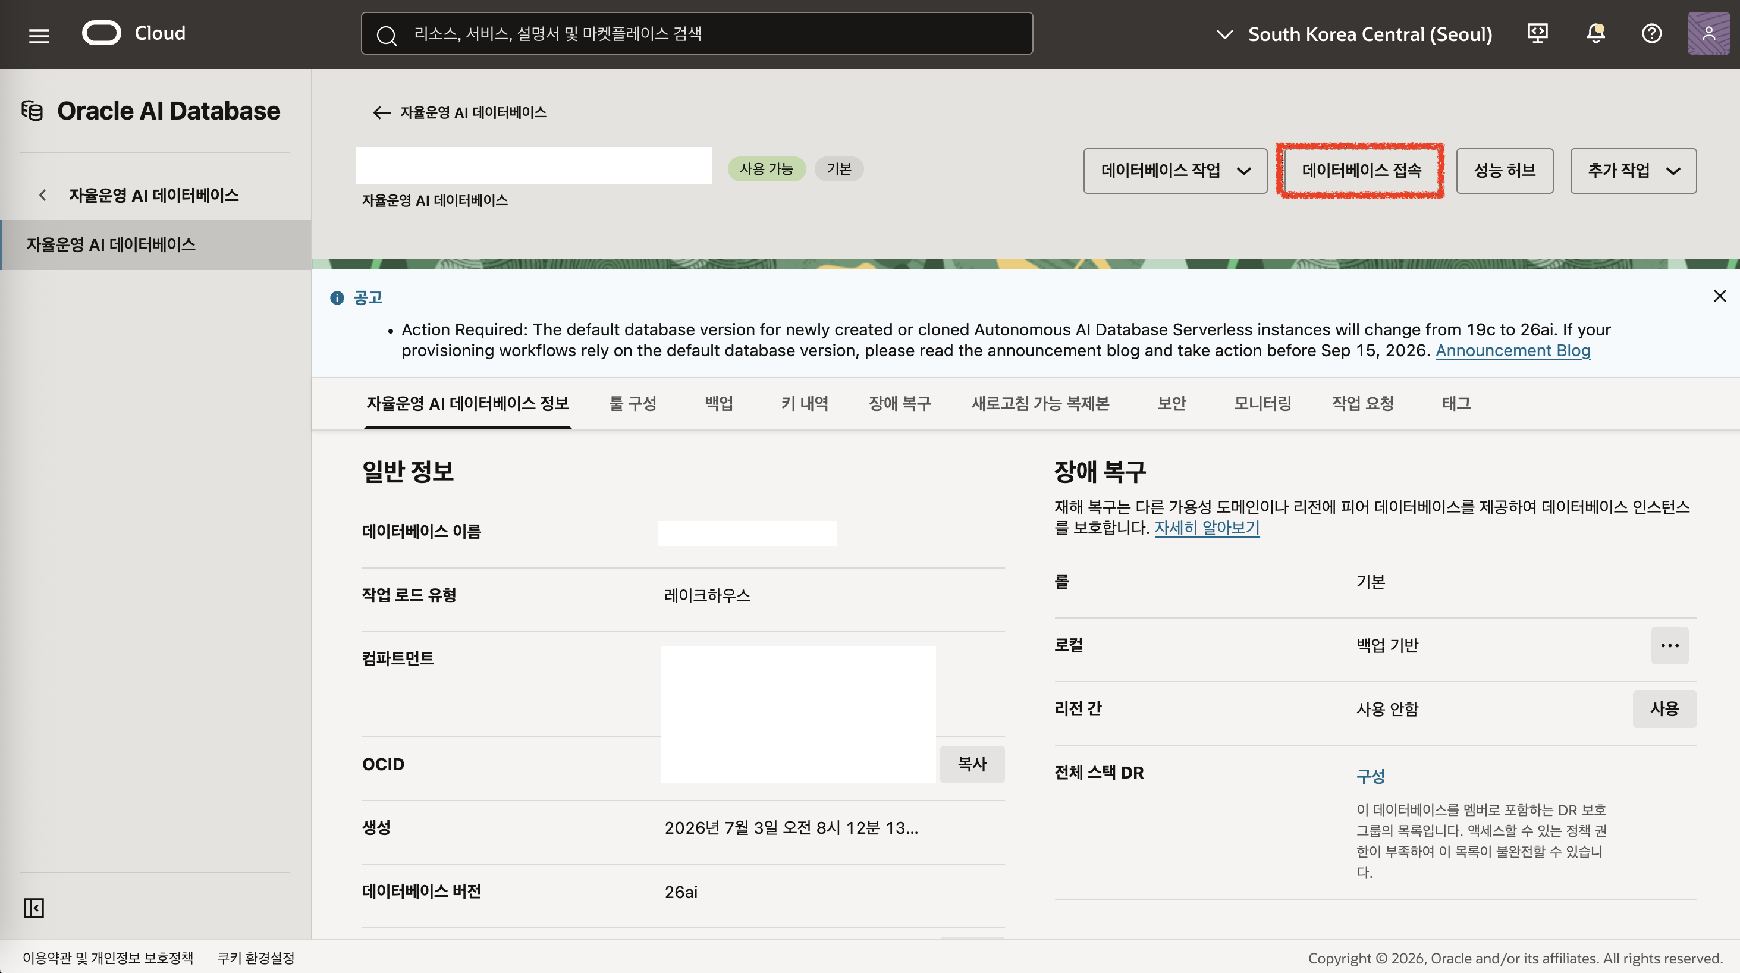Click the 데이터베이스 접속 button

coord(1361,171)
